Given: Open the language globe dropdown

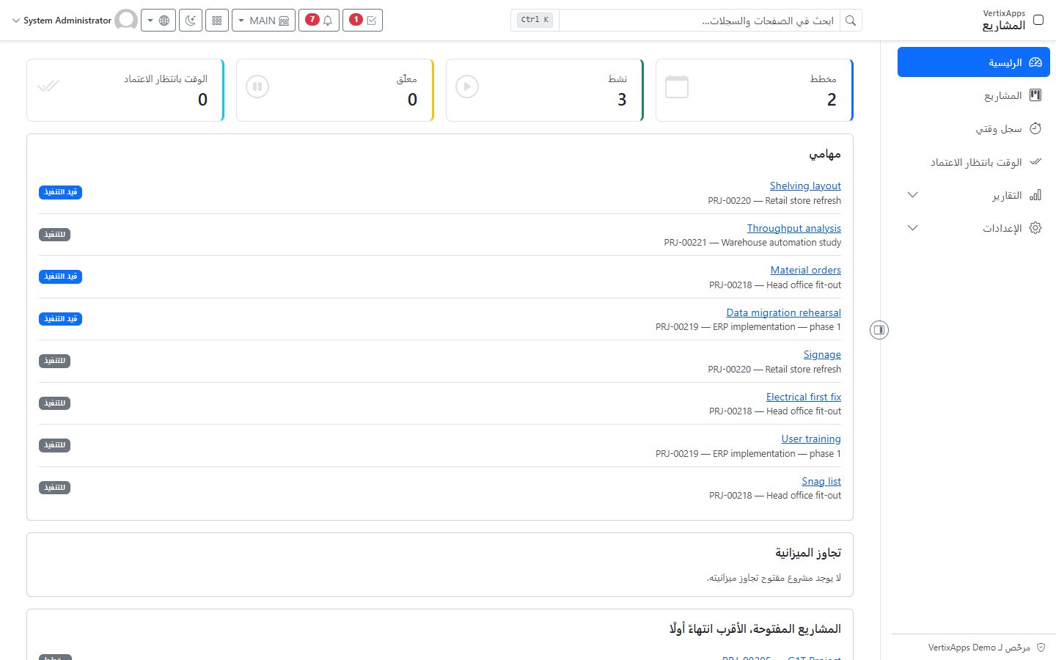Looking at the screenshot, I should tap(158, 21).
